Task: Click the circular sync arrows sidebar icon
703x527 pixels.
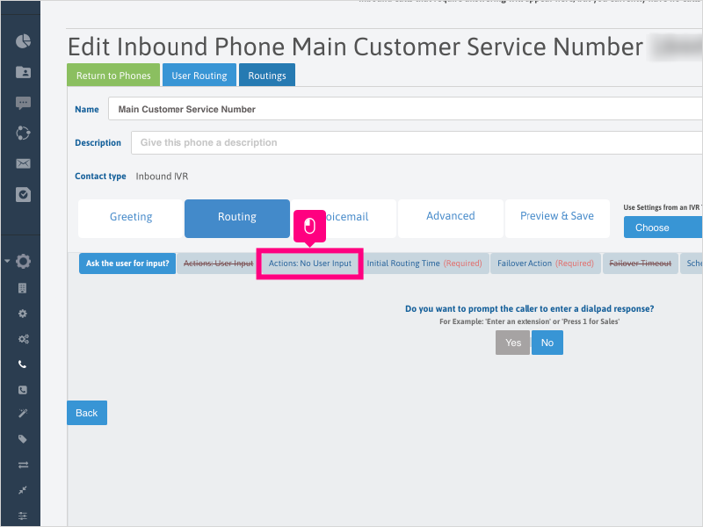Action: tap(24, 134)
